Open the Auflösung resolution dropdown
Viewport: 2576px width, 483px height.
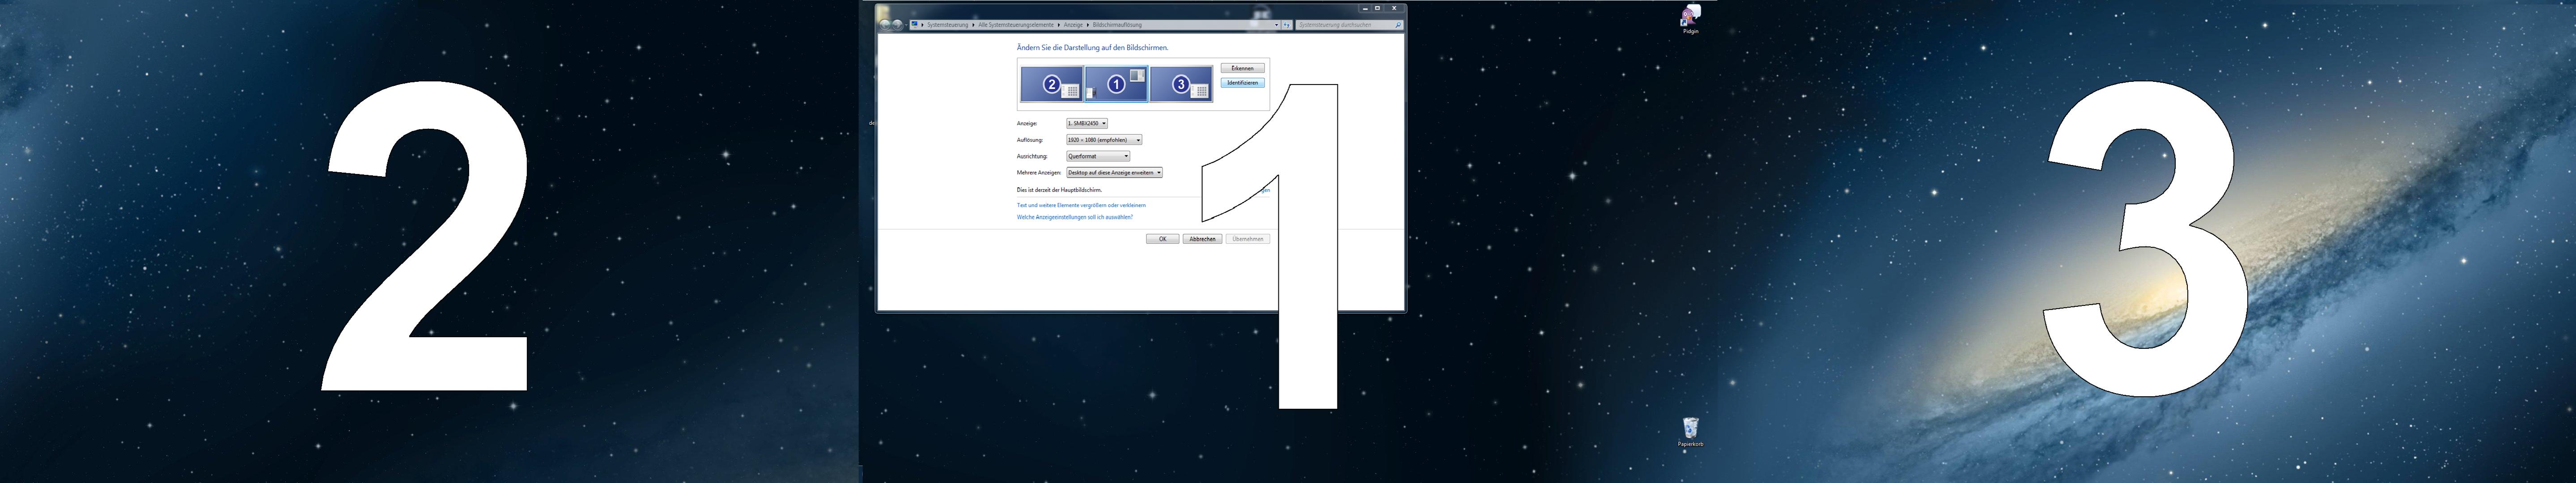(1103, 140)
